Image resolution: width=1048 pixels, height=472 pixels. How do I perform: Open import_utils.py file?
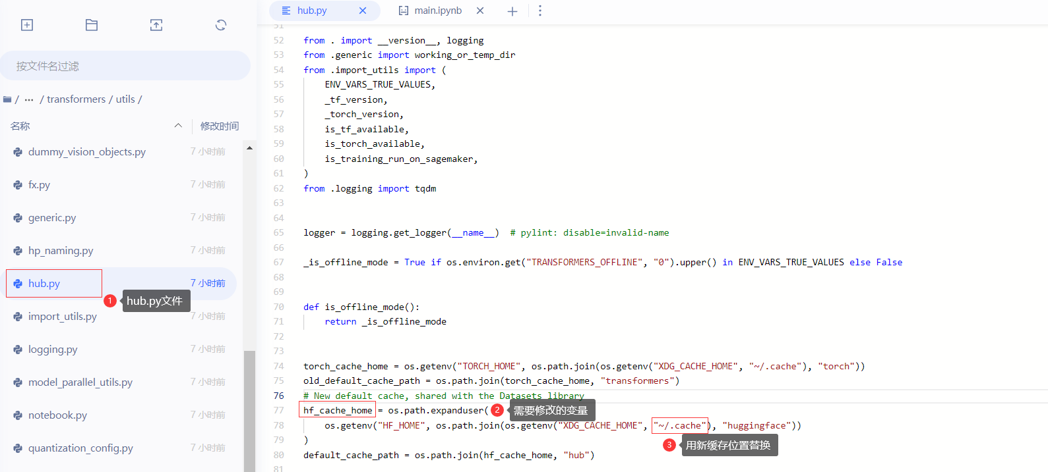(x=63, y=316)
